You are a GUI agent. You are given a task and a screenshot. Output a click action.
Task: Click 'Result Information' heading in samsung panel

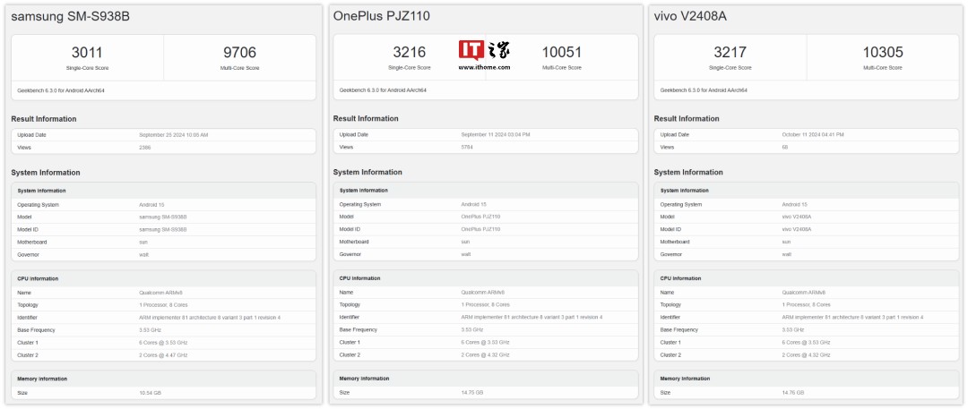44,119
